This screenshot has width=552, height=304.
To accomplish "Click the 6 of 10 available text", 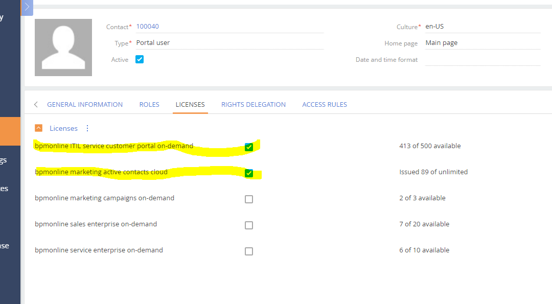I will [424, 250].
